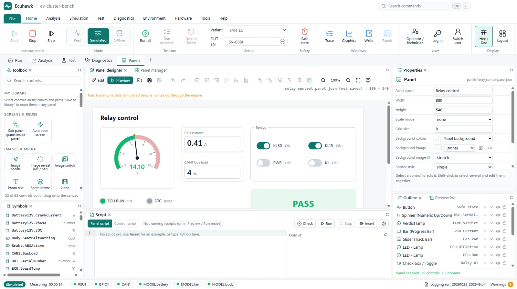Open panel file with folder icon
This screenshot has width=517, height=289.
click(x=140, y=80)
